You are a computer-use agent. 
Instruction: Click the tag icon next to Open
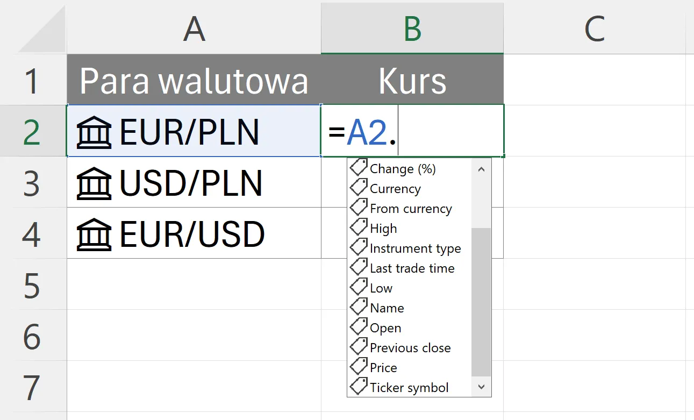click(x=359, y=327)
